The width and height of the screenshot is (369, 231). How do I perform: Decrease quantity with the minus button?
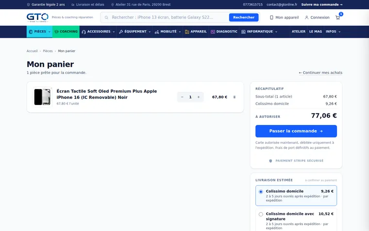[x=182, y=97]
